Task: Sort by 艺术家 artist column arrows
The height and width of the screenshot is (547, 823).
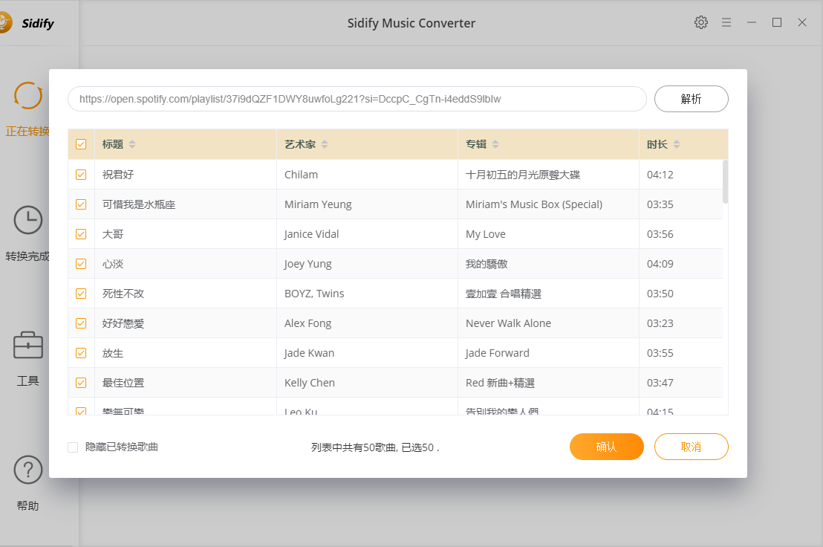Action: (x=325, y=144)
